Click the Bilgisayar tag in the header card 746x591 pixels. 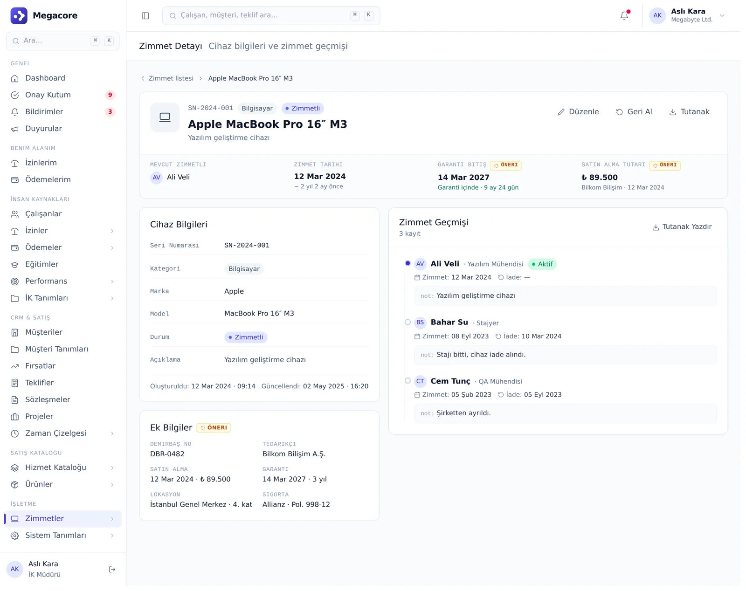click(257, 109)
